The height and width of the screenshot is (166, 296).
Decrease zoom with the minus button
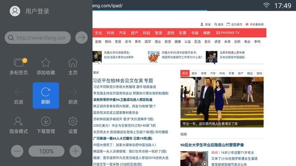point(17,151)
